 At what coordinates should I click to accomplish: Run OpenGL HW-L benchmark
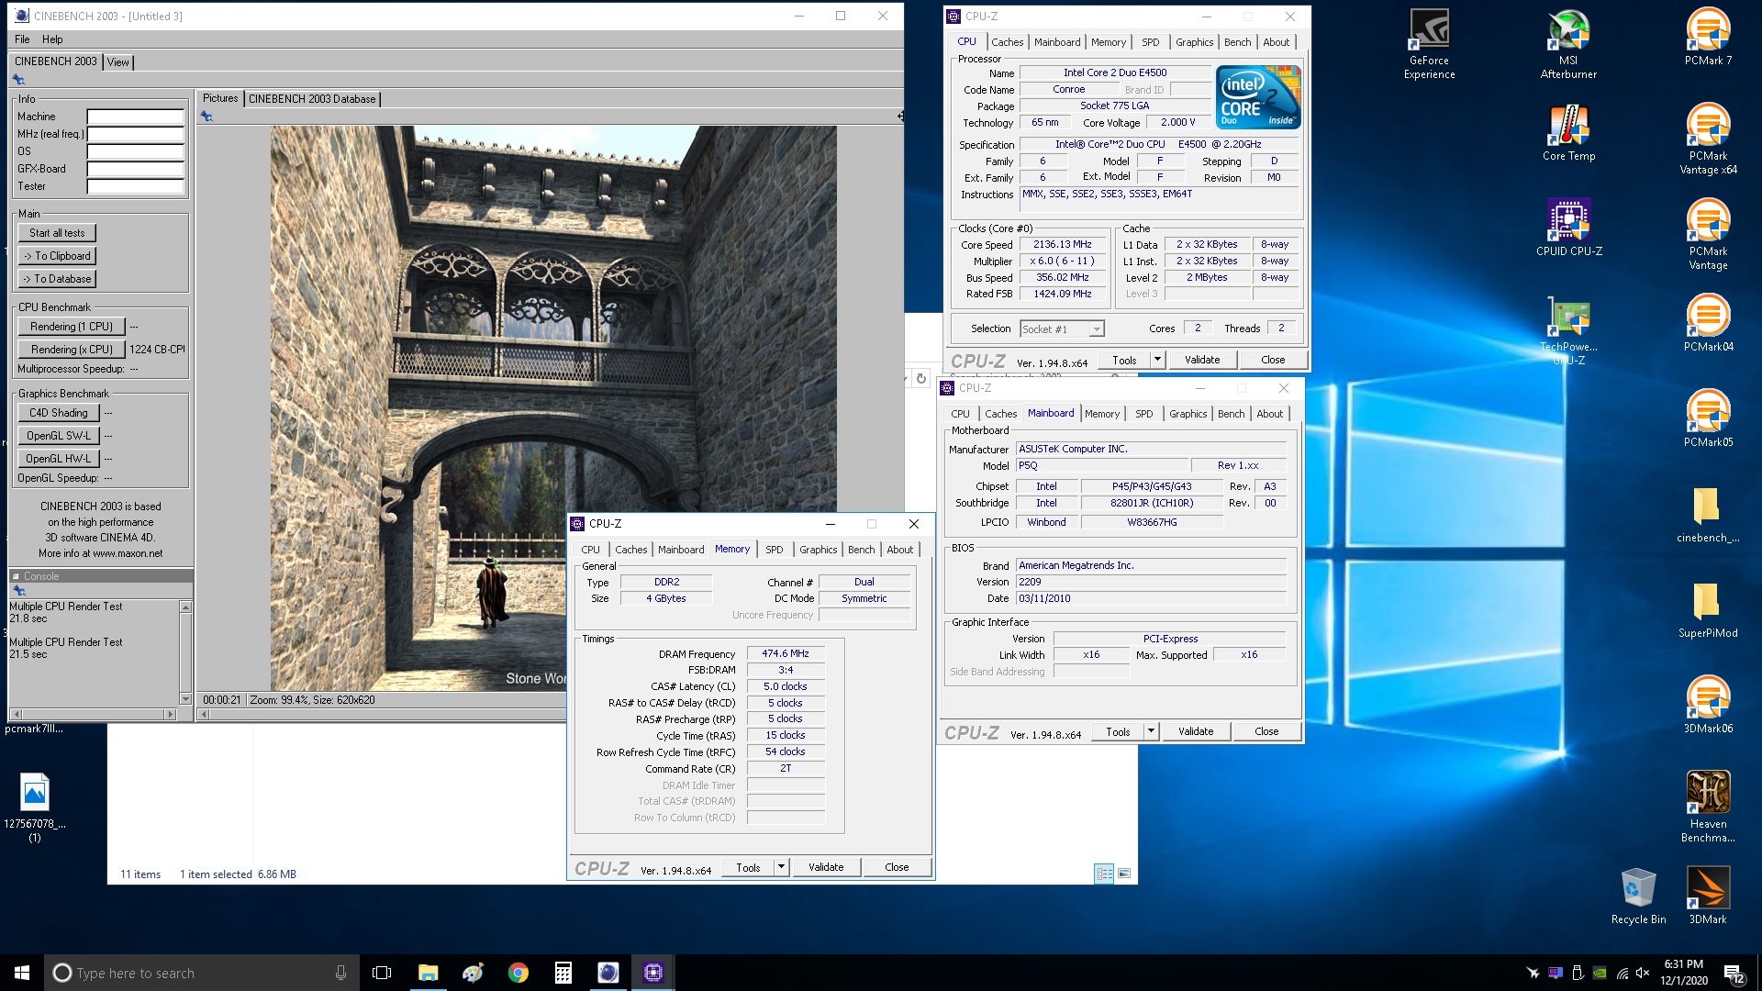point(58,459)
